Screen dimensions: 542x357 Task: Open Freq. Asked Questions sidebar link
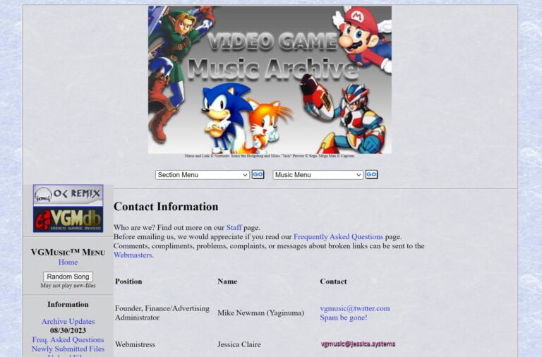(68, 340)
